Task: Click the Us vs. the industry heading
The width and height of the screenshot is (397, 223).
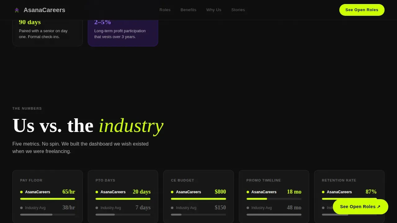Action: click(88, 125)
